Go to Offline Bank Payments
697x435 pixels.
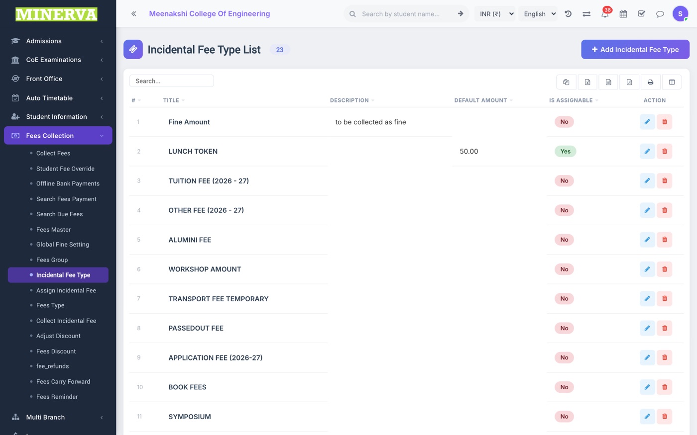tap(68, 183)
